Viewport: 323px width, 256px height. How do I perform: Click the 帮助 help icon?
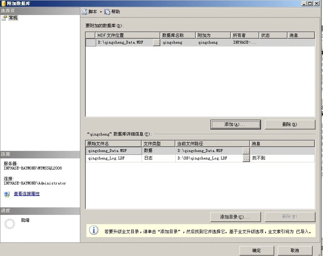coord(107,12)
